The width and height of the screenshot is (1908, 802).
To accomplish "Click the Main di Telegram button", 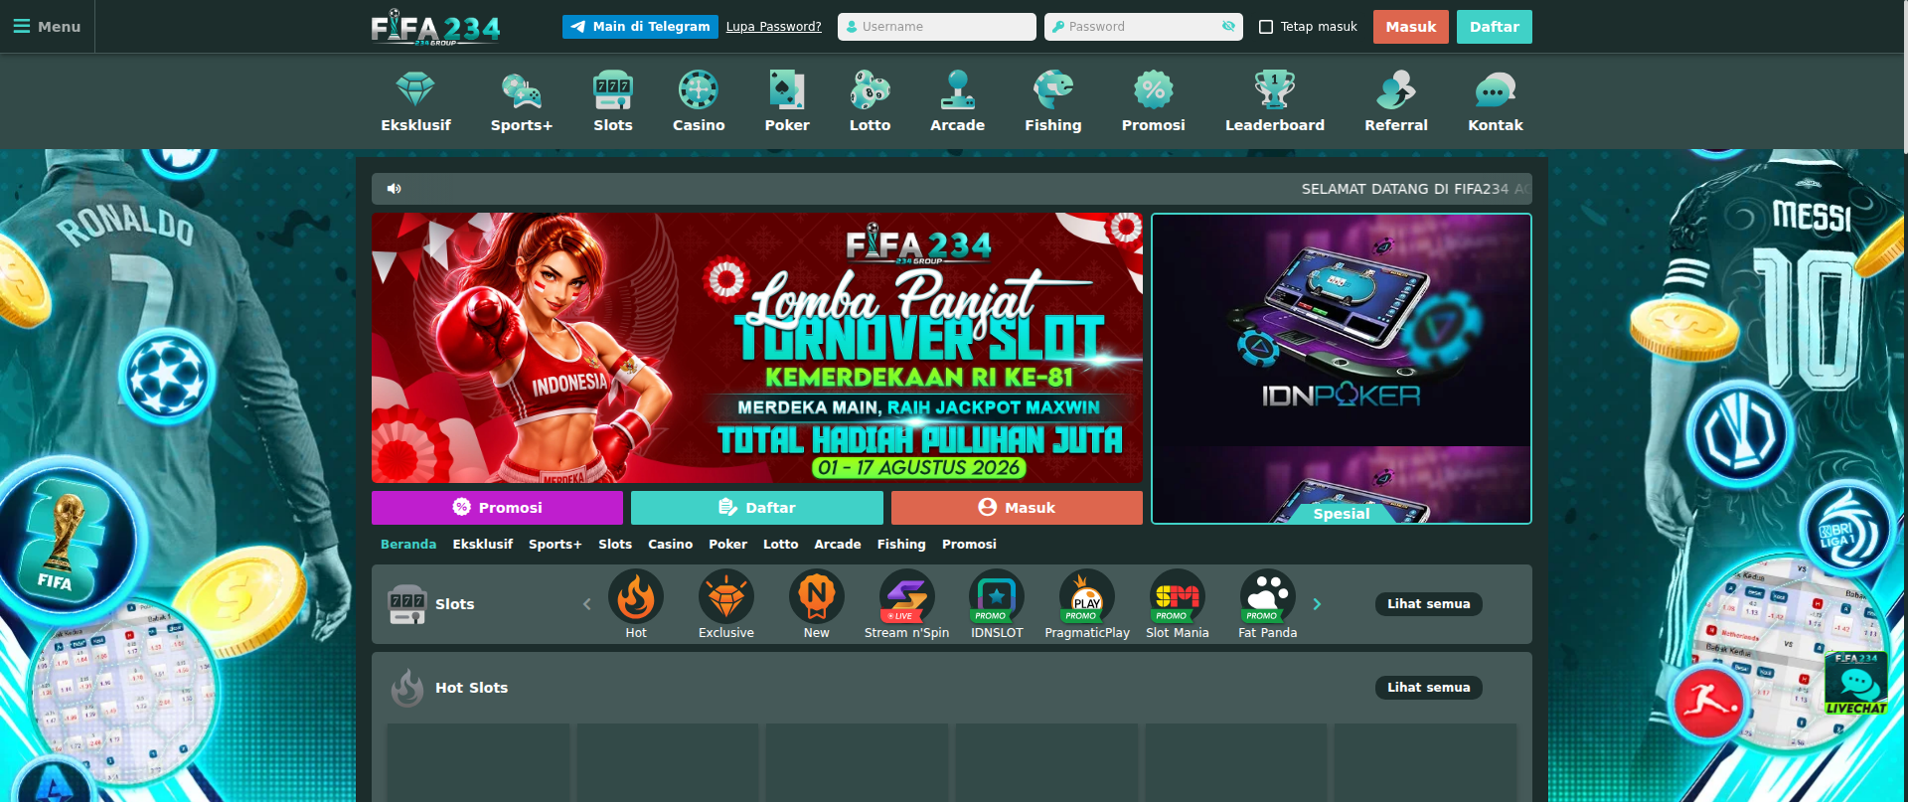I will (x=640, y=27).
